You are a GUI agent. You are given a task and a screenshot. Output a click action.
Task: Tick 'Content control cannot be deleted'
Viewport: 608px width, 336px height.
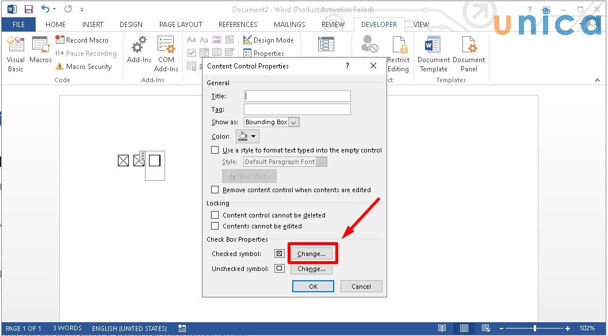click(215, 215)
